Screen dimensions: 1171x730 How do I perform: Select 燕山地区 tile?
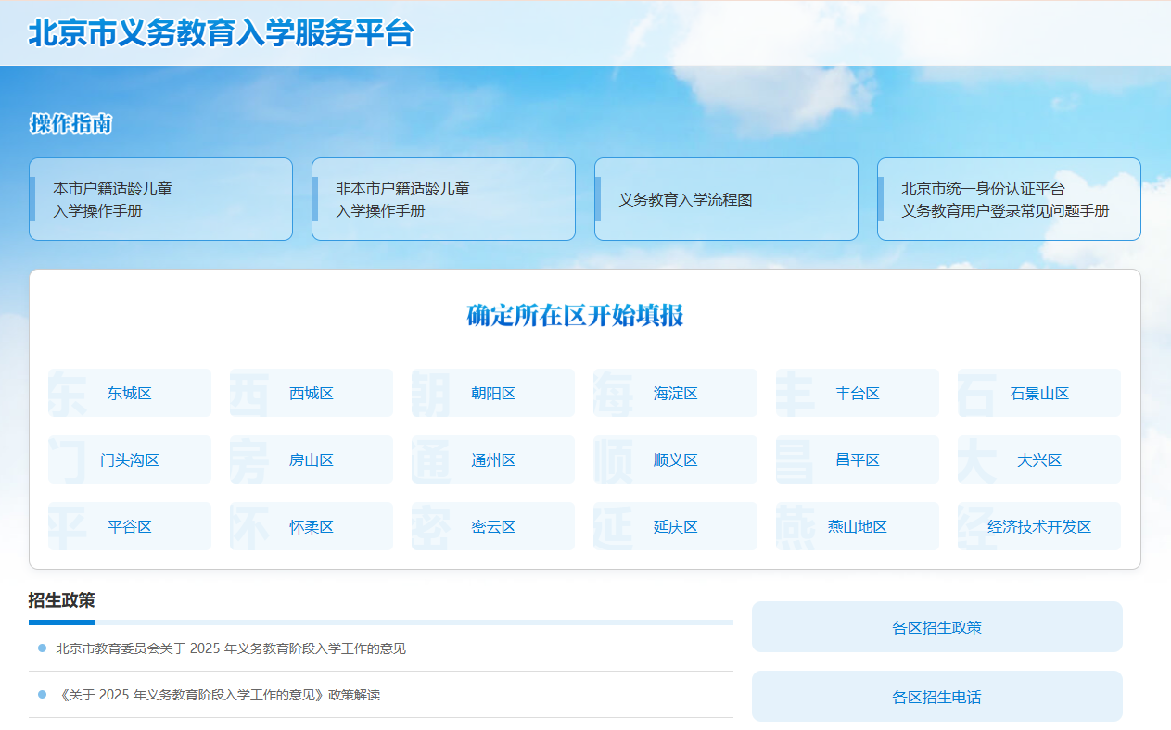click(858, 527)
